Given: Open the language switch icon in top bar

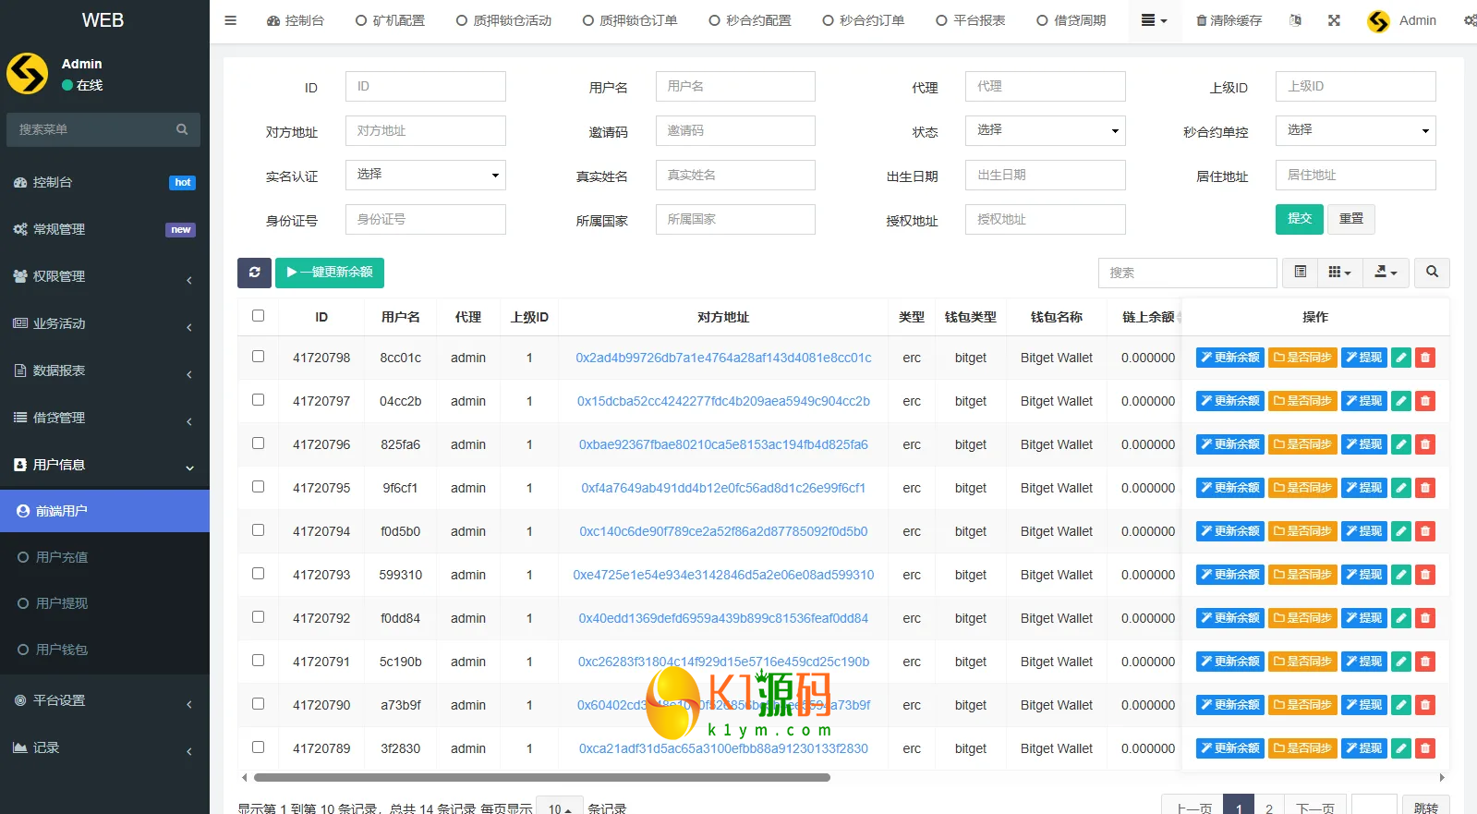Looking at the screenshot, I should [x=1295, y=20].
